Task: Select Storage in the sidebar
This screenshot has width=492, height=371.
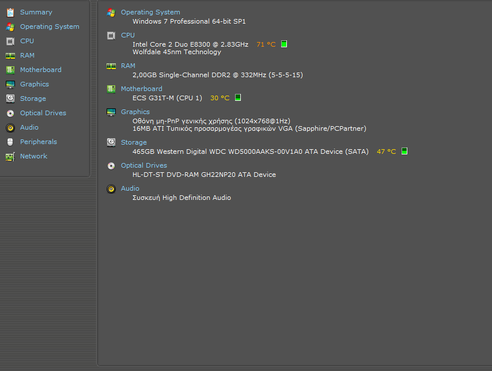Action: 33,99
